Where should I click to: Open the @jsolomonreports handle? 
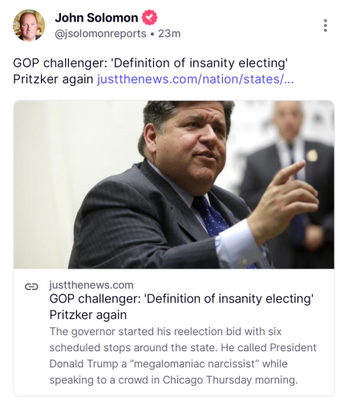pyautogui.click(x=100, y=34)
